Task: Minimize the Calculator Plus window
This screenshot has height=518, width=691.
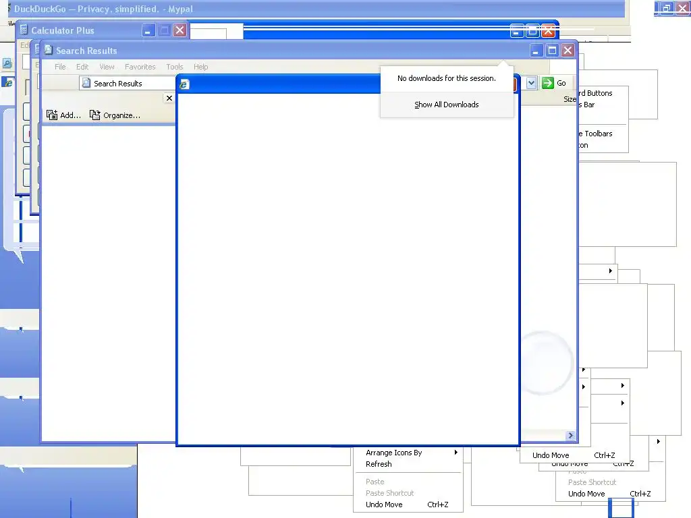Action: pyautogui.click(x=148, y=30)
